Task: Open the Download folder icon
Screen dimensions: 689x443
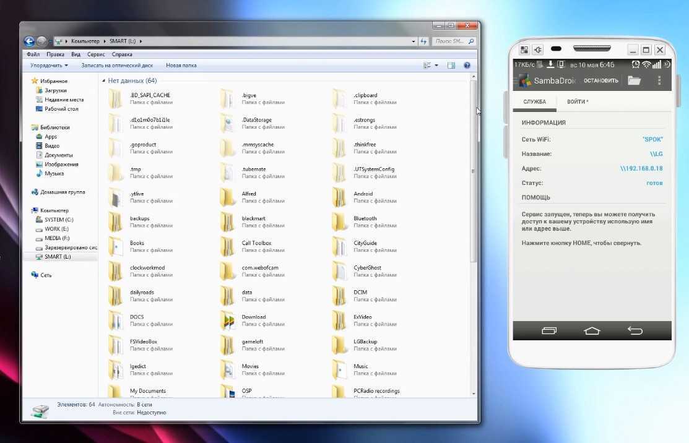Action: click(230, 320)
